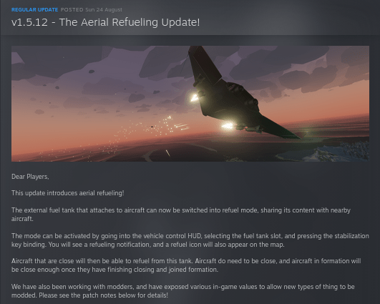
Task: Select the Dear Players greeting line
Action: (30, 177)
